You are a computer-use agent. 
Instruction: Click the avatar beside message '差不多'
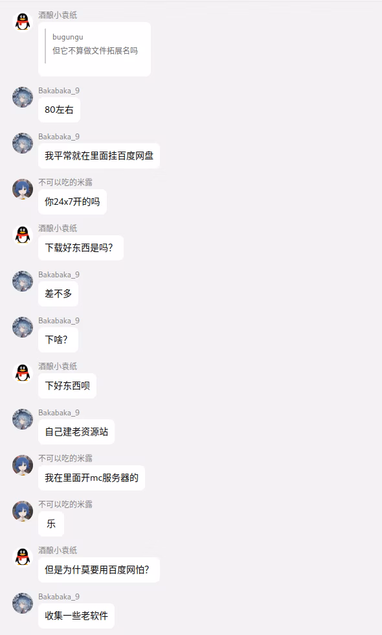click(23, 281)
